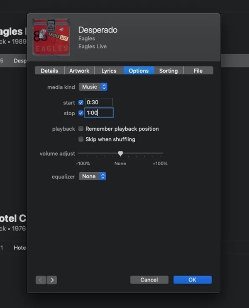Click the Cancel button
This screenshot has width=249, height=308.
(149, 280)
